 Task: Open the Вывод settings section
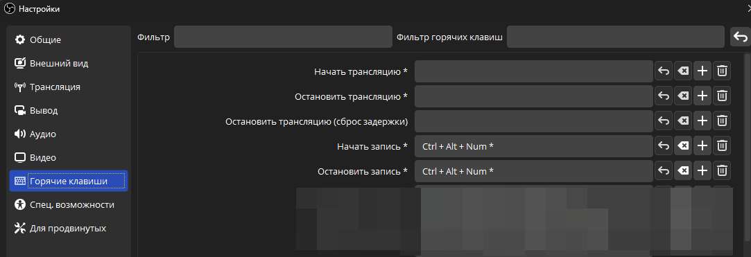[69, 110]
